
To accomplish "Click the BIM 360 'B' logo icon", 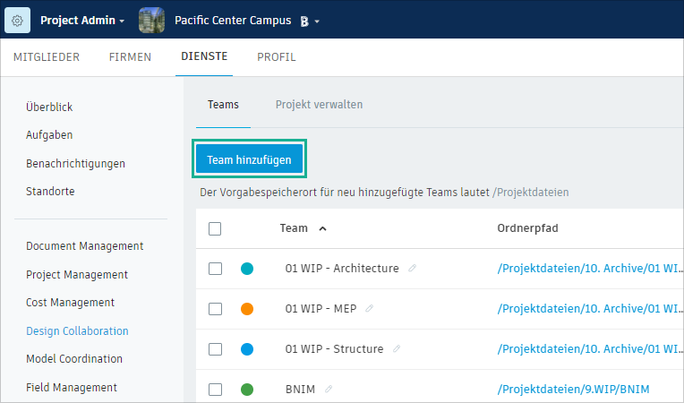I will point(304,21).
